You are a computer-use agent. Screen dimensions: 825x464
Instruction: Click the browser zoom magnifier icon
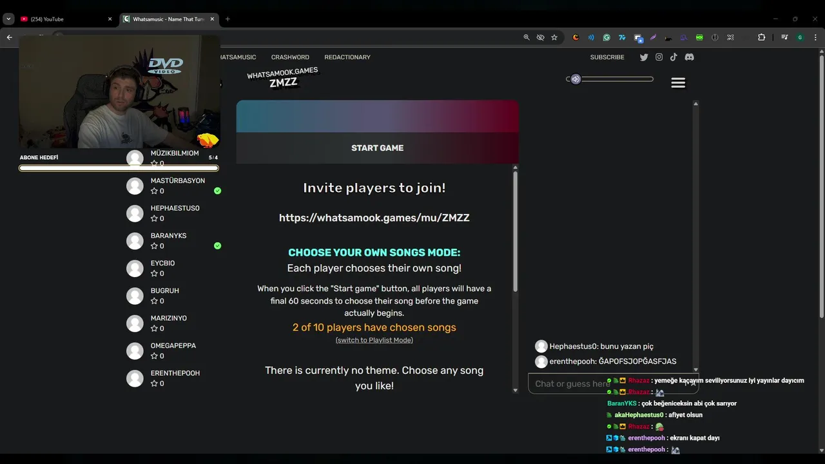click(x=527, y=37)
